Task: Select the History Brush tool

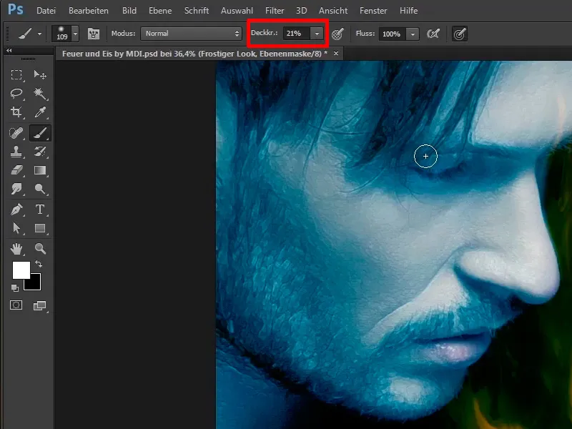Action: 40,152
